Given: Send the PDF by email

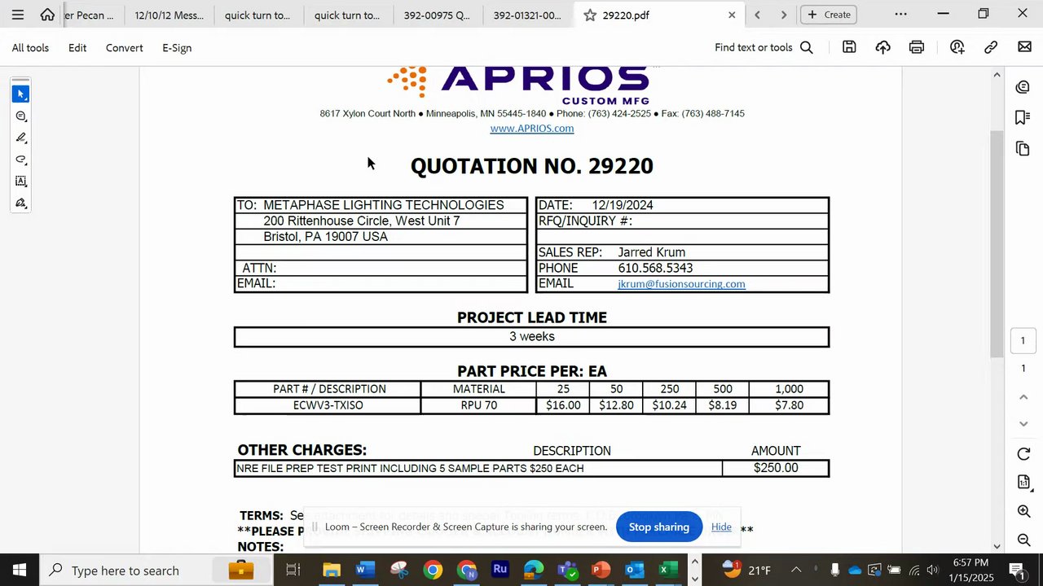Looking at the screenshot, I should [x=1024, y=47].
